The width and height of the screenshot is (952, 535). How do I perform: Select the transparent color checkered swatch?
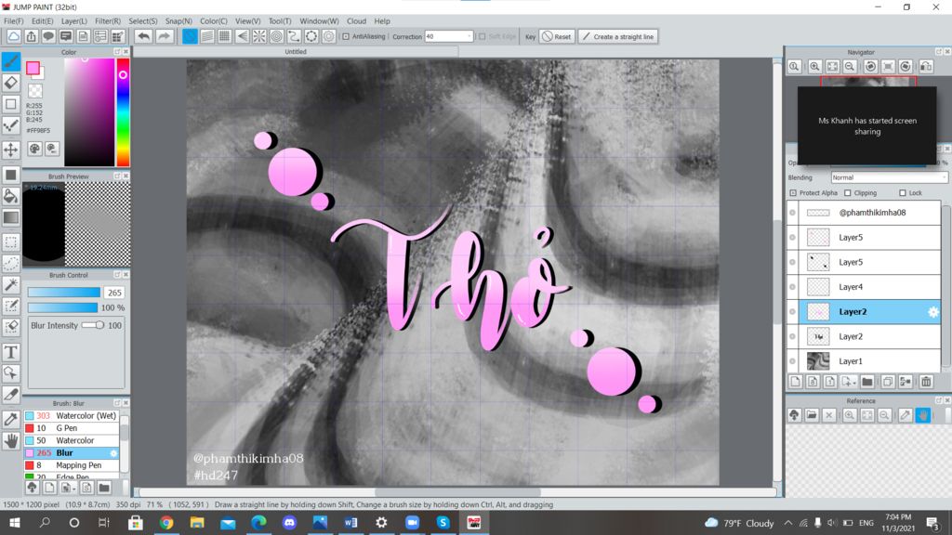35,91
